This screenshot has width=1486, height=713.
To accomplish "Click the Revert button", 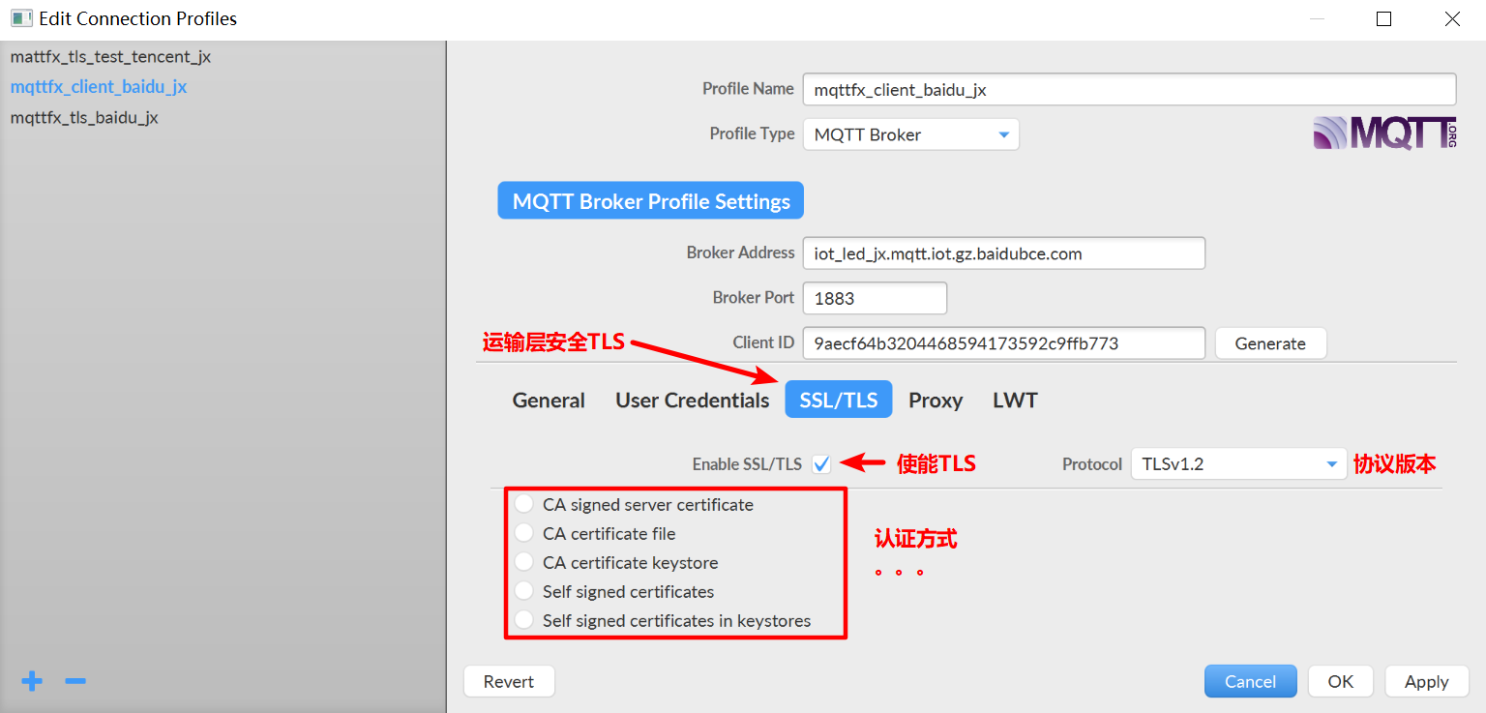I will (509, 681).
